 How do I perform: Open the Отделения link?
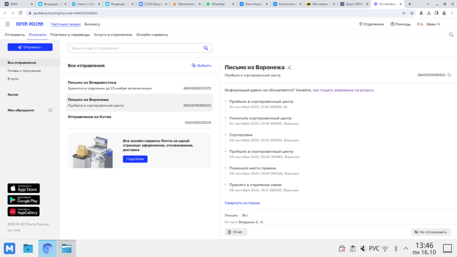(x=371, y=24)
